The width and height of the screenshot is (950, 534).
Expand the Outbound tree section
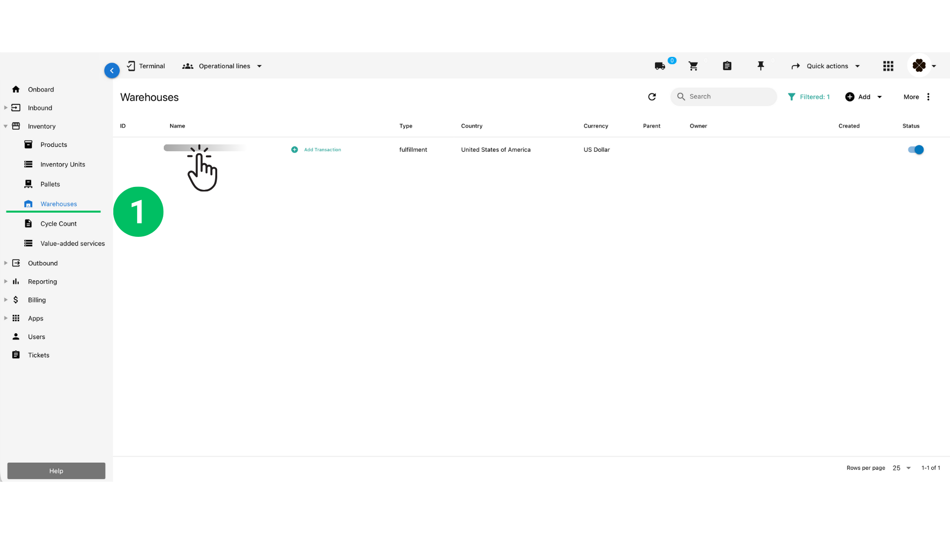pyautogui.click(x=6, y=263)
